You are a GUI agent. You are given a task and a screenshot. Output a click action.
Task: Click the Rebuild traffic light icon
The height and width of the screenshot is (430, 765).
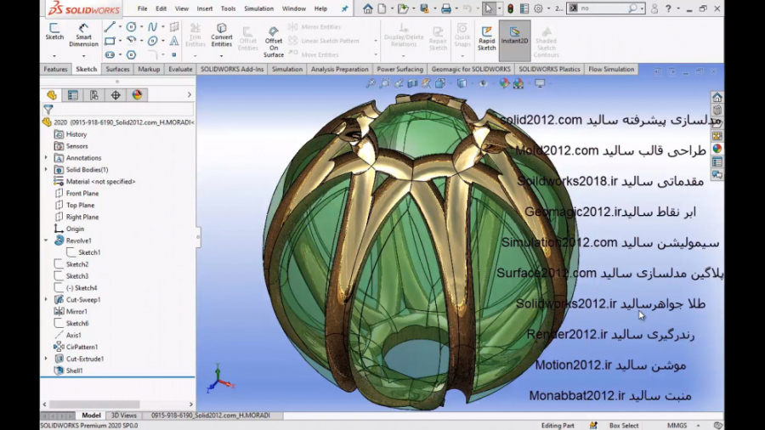tap(510, 8)
